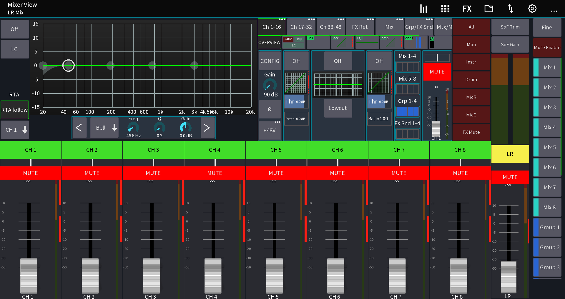Toggle Mute Enable on the right panel

547,47
